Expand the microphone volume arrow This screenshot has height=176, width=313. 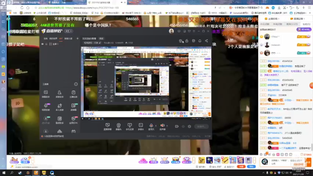tap(156, 126)
